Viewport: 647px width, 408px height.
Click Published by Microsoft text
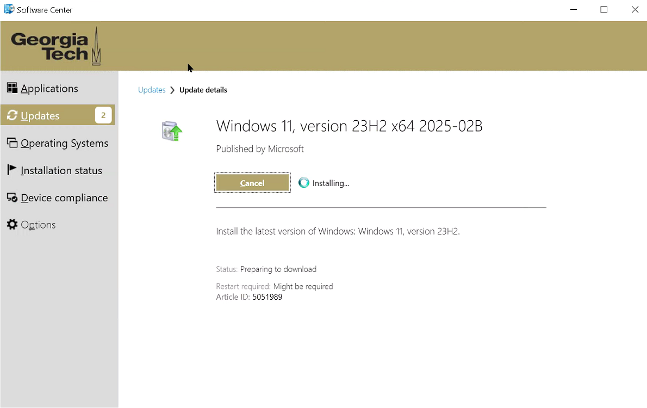260,149
